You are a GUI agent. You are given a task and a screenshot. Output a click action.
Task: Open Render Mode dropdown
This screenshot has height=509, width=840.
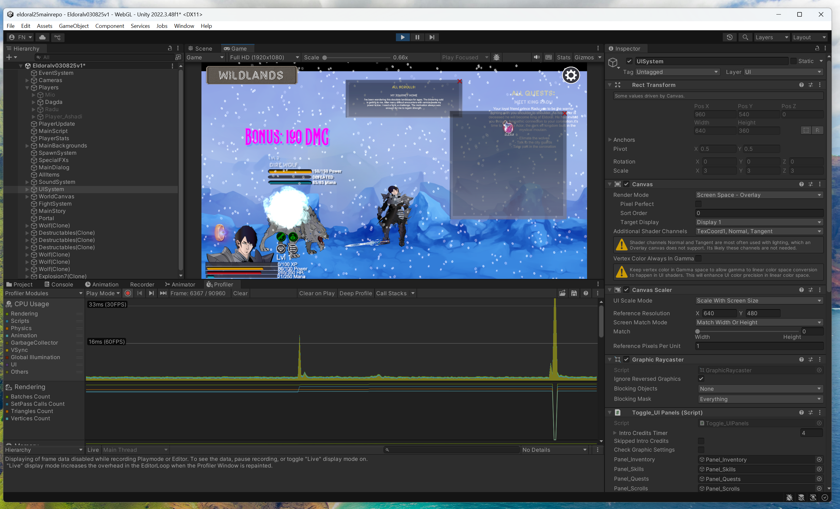click(x=759, y=195)
